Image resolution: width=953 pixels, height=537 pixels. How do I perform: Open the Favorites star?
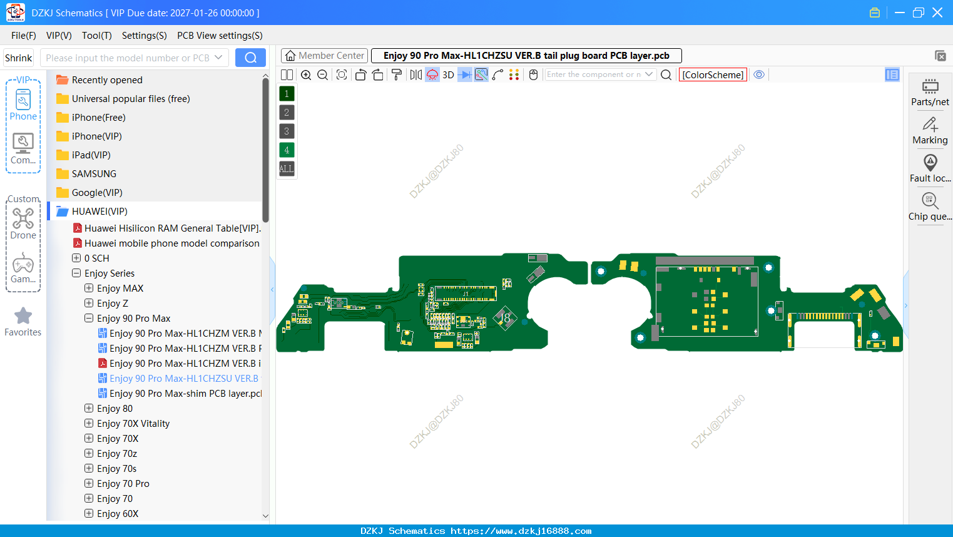tap(23, 322)
